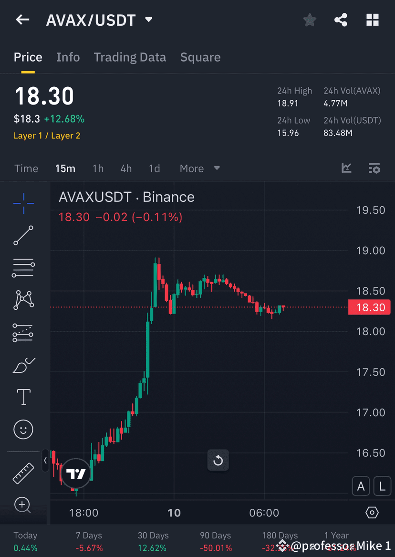
Task: Star AVAX/USDT as a favorite
Action: coord(309,20)
